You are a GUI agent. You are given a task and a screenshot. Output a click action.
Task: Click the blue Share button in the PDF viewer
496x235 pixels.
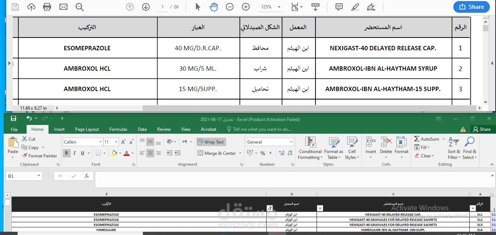[x=472, y=7]
